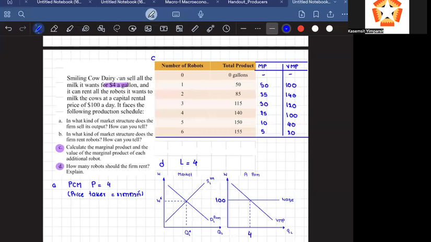Toggle the Ruler tool
431x242 pixels.
tap(195, 29)
